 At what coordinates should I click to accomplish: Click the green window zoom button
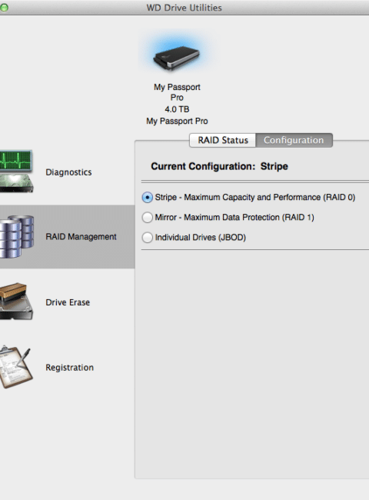pos(4,8)
